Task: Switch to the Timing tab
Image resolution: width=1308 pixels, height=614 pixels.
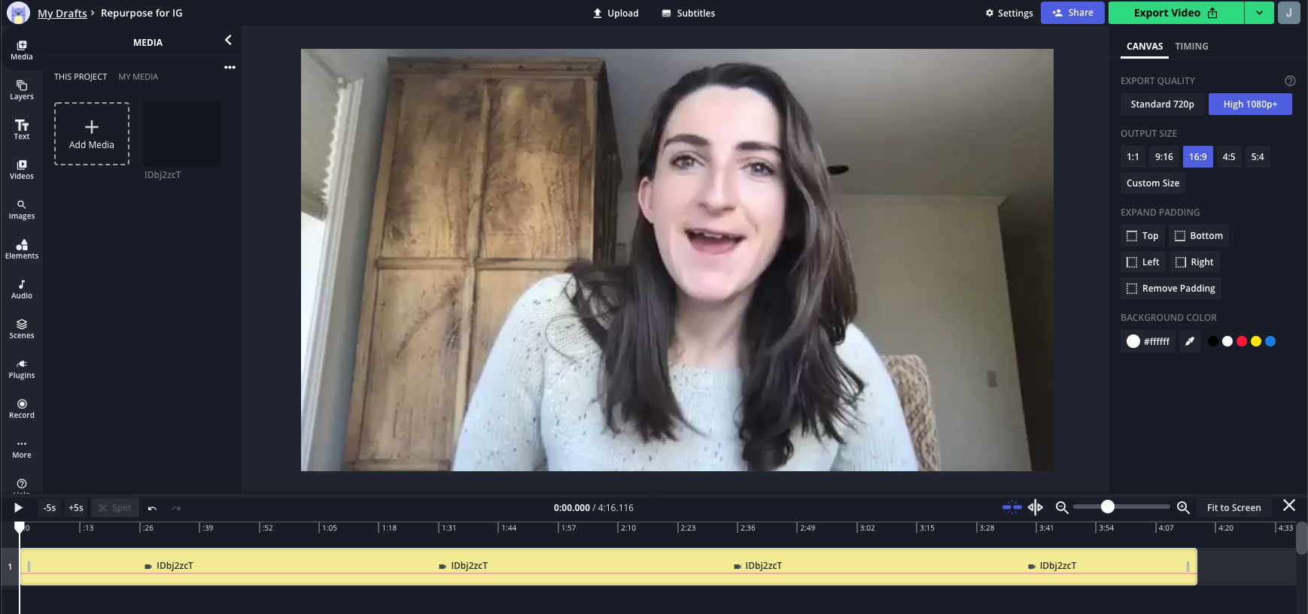Action: tap(1191, 47)
